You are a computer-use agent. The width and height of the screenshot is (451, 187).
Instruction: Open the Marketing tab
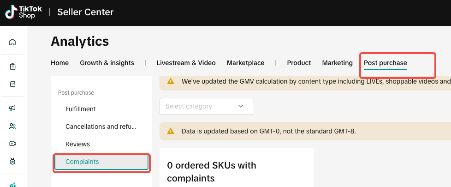pyautogui.click(x=337, y=63)
